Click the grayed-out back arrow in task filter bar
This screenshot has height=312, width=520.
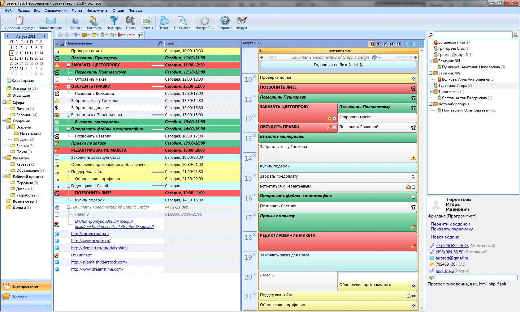(60, 35)
